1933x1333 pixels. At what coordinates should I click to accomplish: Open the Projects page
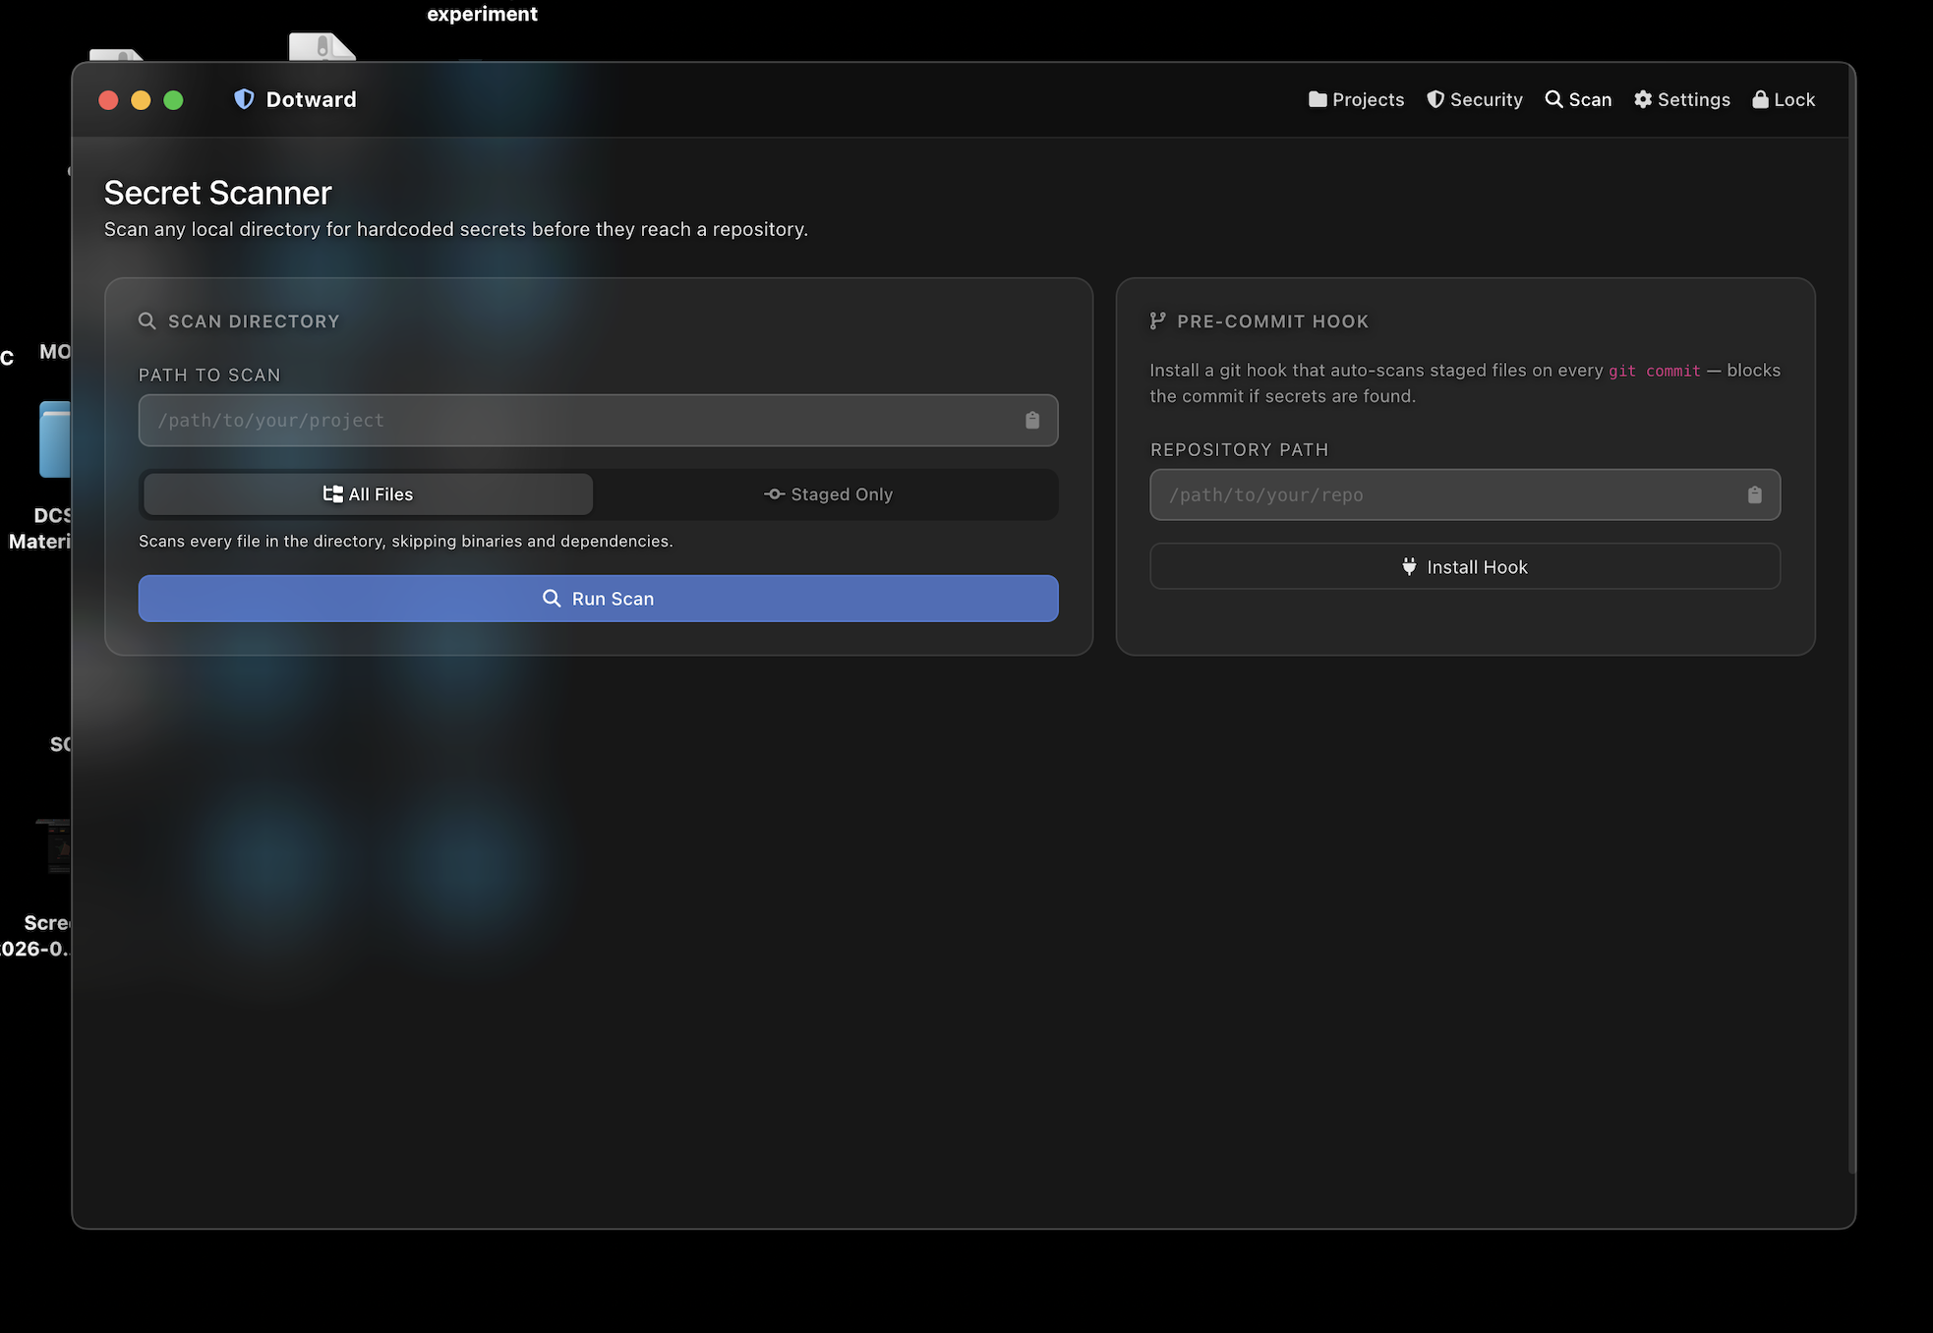[x=1356, y=99]
